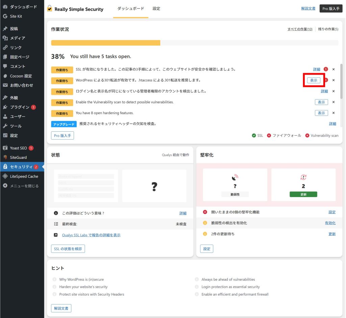This screenshot has width=346, height=318.
Task: Click the green 更新 button in 堅牢化
Action: point(303,194)
